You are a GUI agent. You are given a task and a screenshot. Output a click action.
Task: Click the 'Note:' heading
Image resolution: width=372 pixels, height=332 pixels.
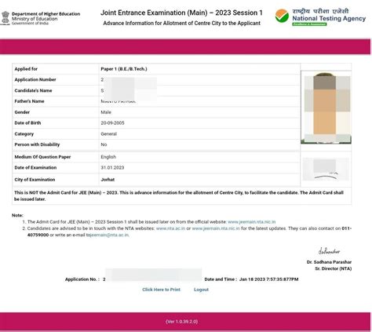[x=17, y=216]
